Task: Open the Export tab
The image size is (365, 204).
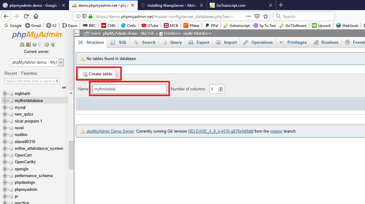Action: pyautogui.click(x=198, y=43)
